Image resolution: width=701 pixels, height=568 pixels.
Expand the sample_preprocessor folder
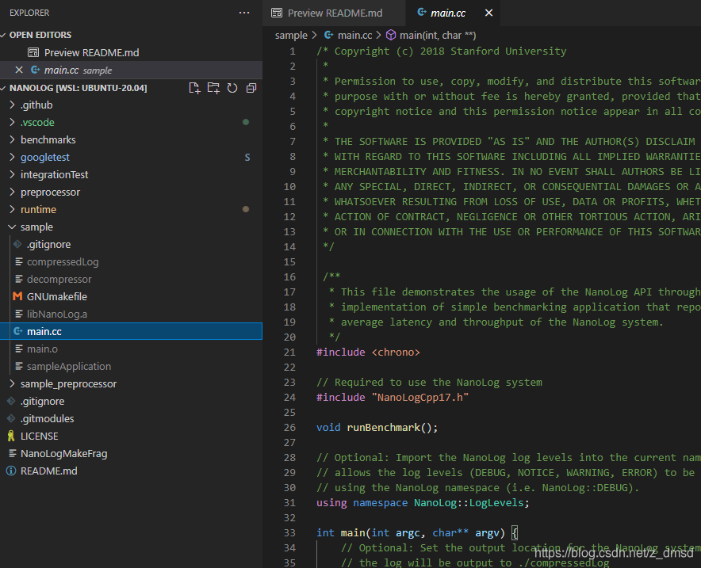click(x=12, y=383)
